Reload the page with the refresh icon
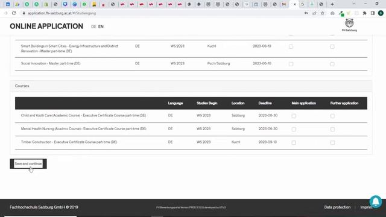Image resolution: width=386 pixels, height=217 pixels. [14, 13]
